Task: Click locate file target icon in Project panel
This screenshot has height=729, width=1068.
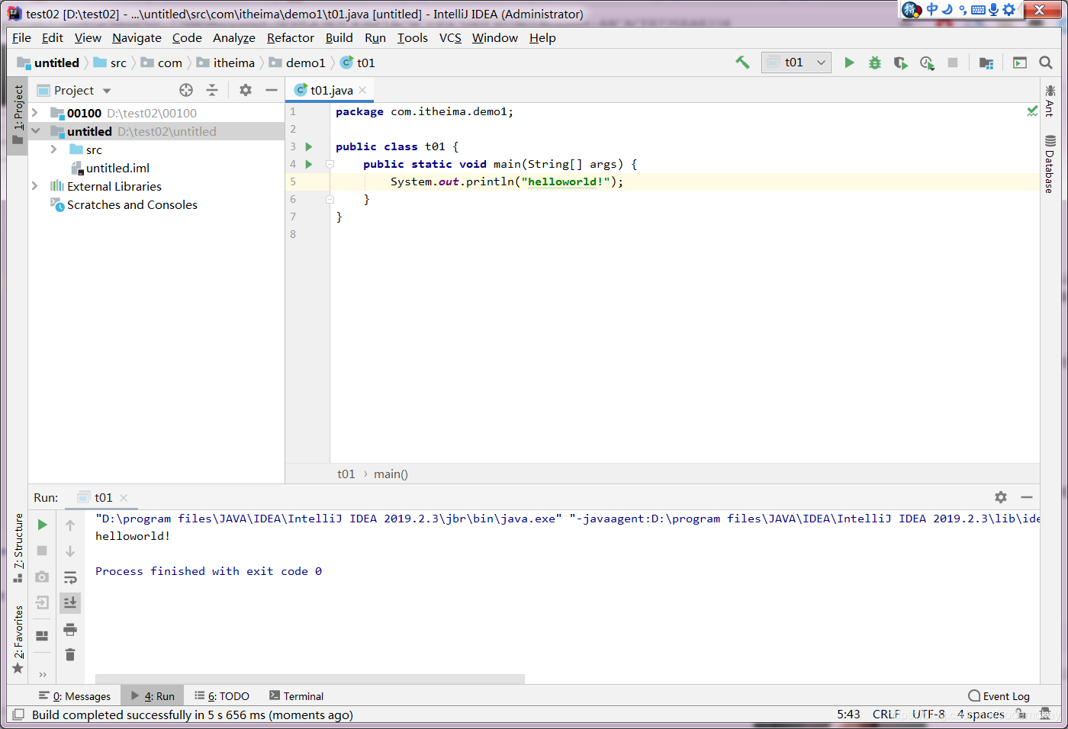Action: [186, 90]
